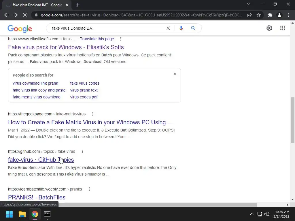
Task: Open the Command Prompt taskbar icon
Action: click(x=47, y=214)
